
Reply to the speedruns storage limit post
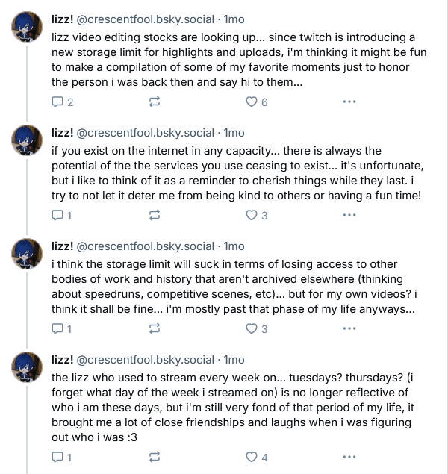point(61,328)
